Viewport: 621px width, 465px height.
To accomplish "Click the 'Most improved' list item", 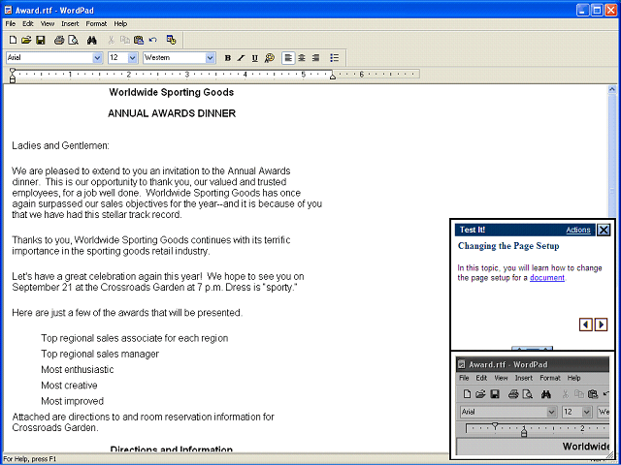I will pos(72,401).
